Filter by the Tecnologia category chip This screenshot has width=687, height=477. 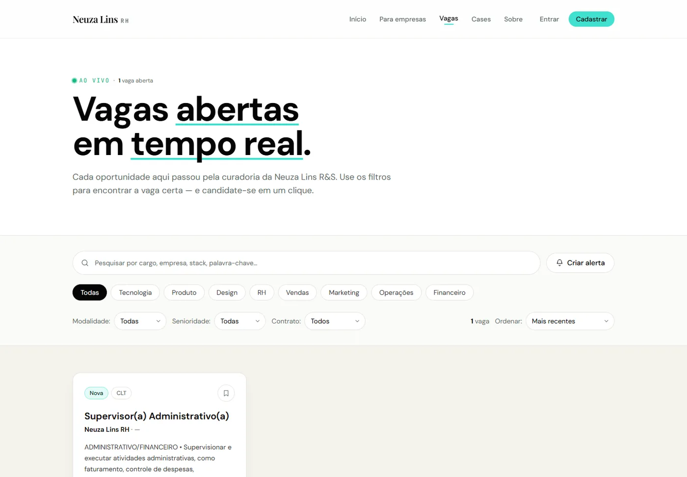point(135,292)
